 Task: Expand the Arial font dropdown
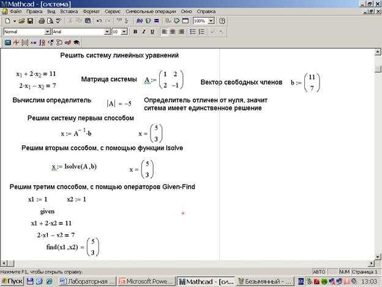[107, 32]
